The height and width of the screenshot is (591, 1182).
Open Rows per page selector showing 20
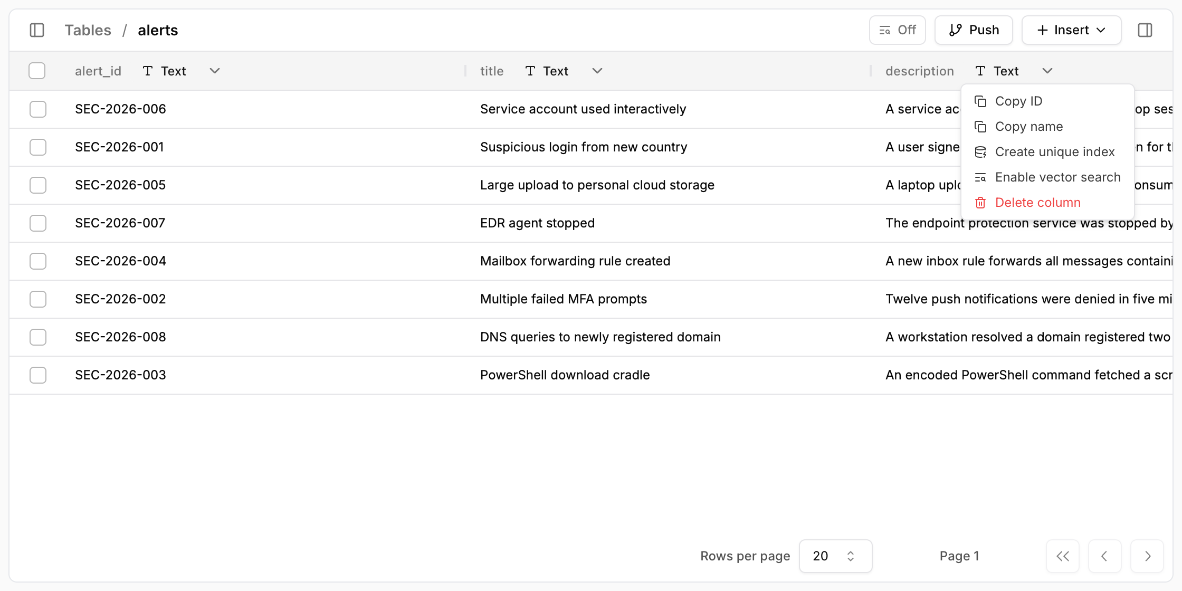835,556
